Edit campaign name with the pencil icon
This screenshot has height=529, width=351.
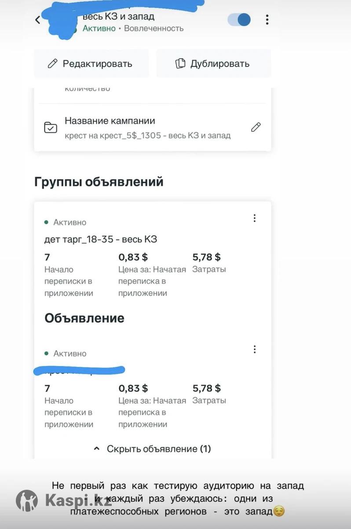coord(256,127)
